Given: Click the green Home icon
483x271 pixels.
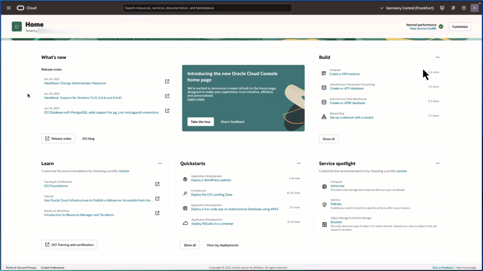Looking at the screenshot, I should [x=17, y=27].
